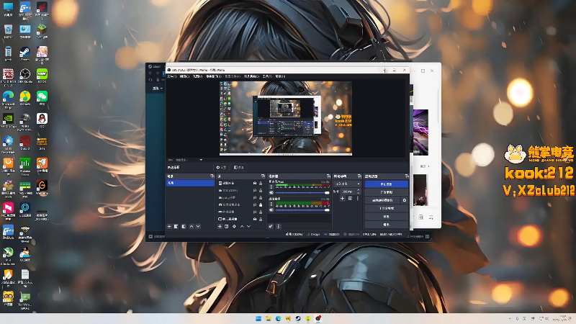Add a transition with the plus icon
The height and width of the screenshot is (324, 576).
pyautogui.click(x=342, y=199)
